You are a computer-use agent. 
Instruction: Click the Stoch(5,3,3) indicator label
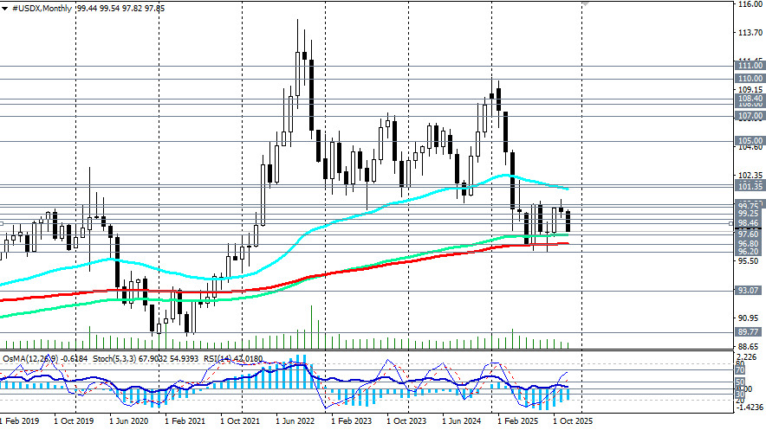114,359
